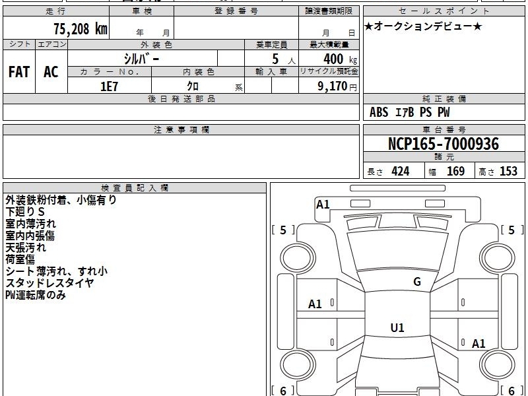
Task: Select the 乗車定員 header
Action: 271,44
